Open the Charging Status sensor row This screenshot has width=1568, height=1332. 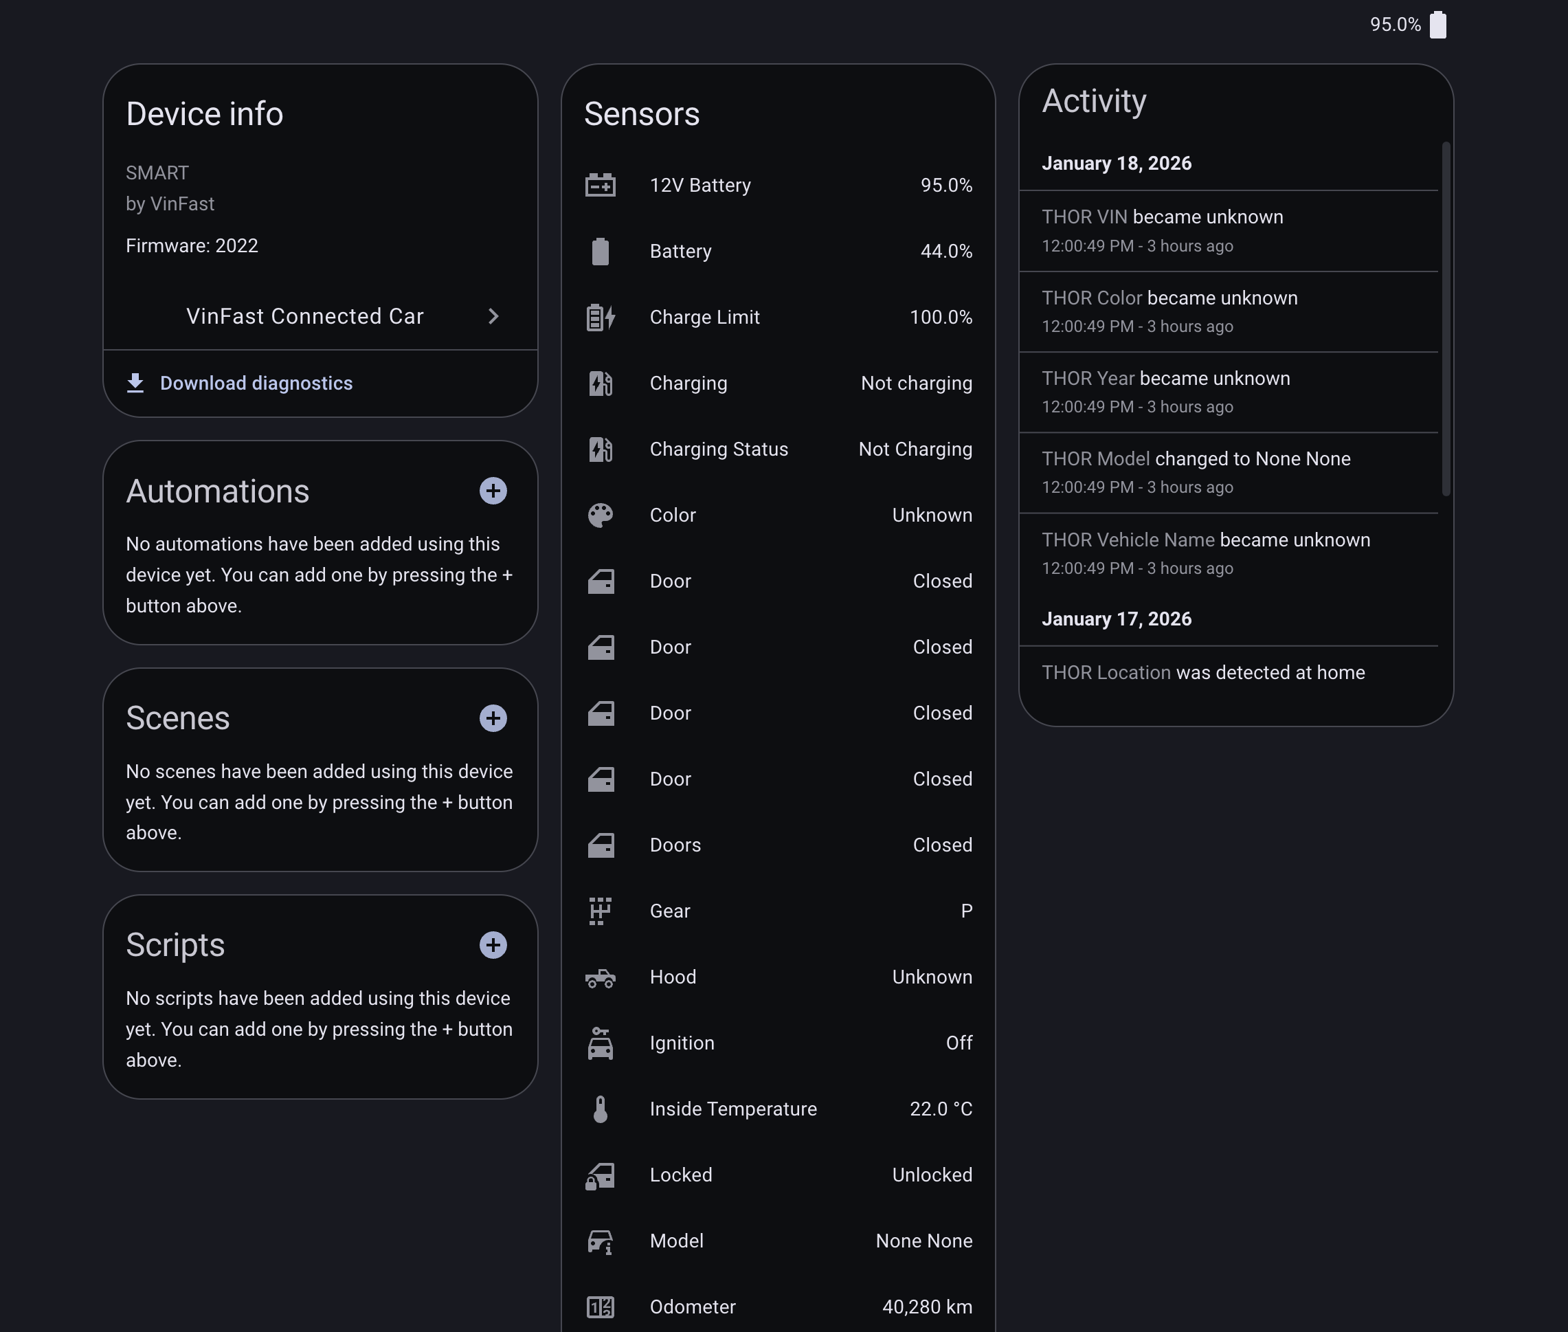[778, 449]
